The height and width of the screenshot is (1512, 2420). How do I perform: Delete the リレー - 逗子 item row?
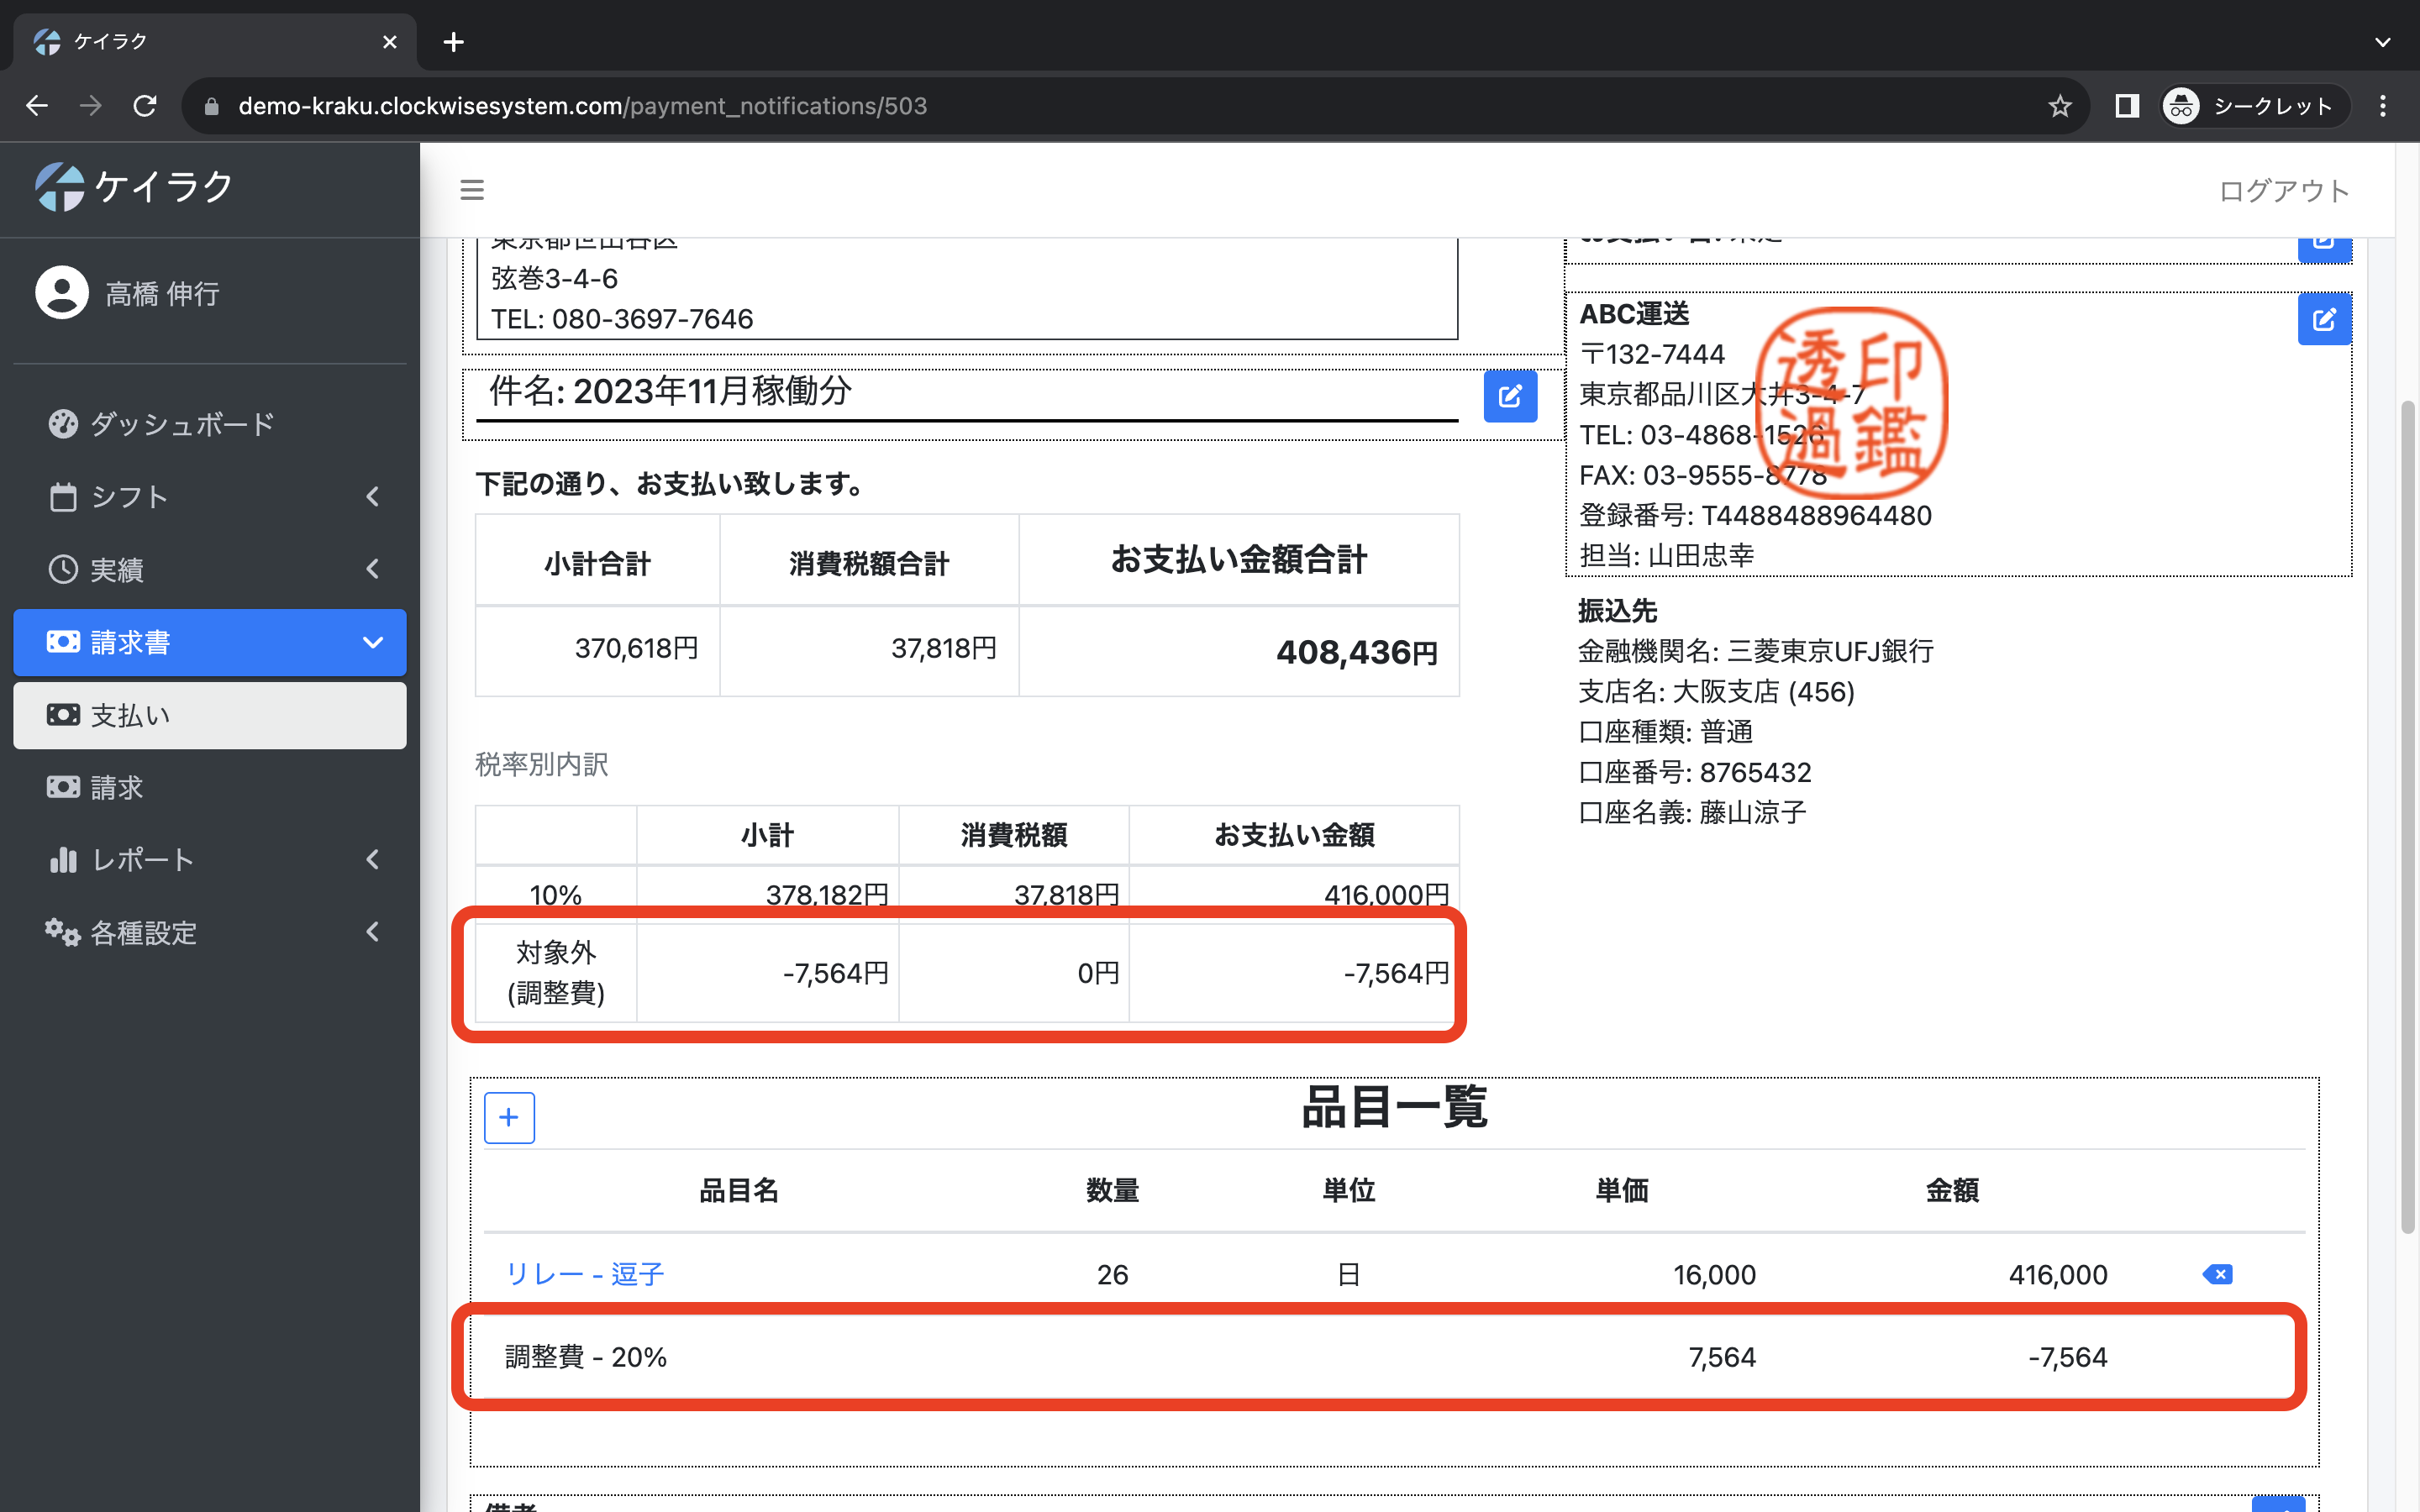(2217, 1274)
